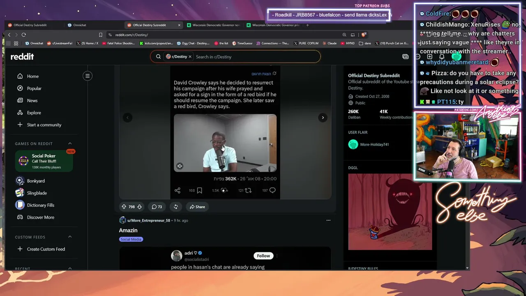The height and width of the screenshot is (296, 526).
Task: Click the Official Destiny Subreddit sidebar title
Action: [x=374, y=76]
